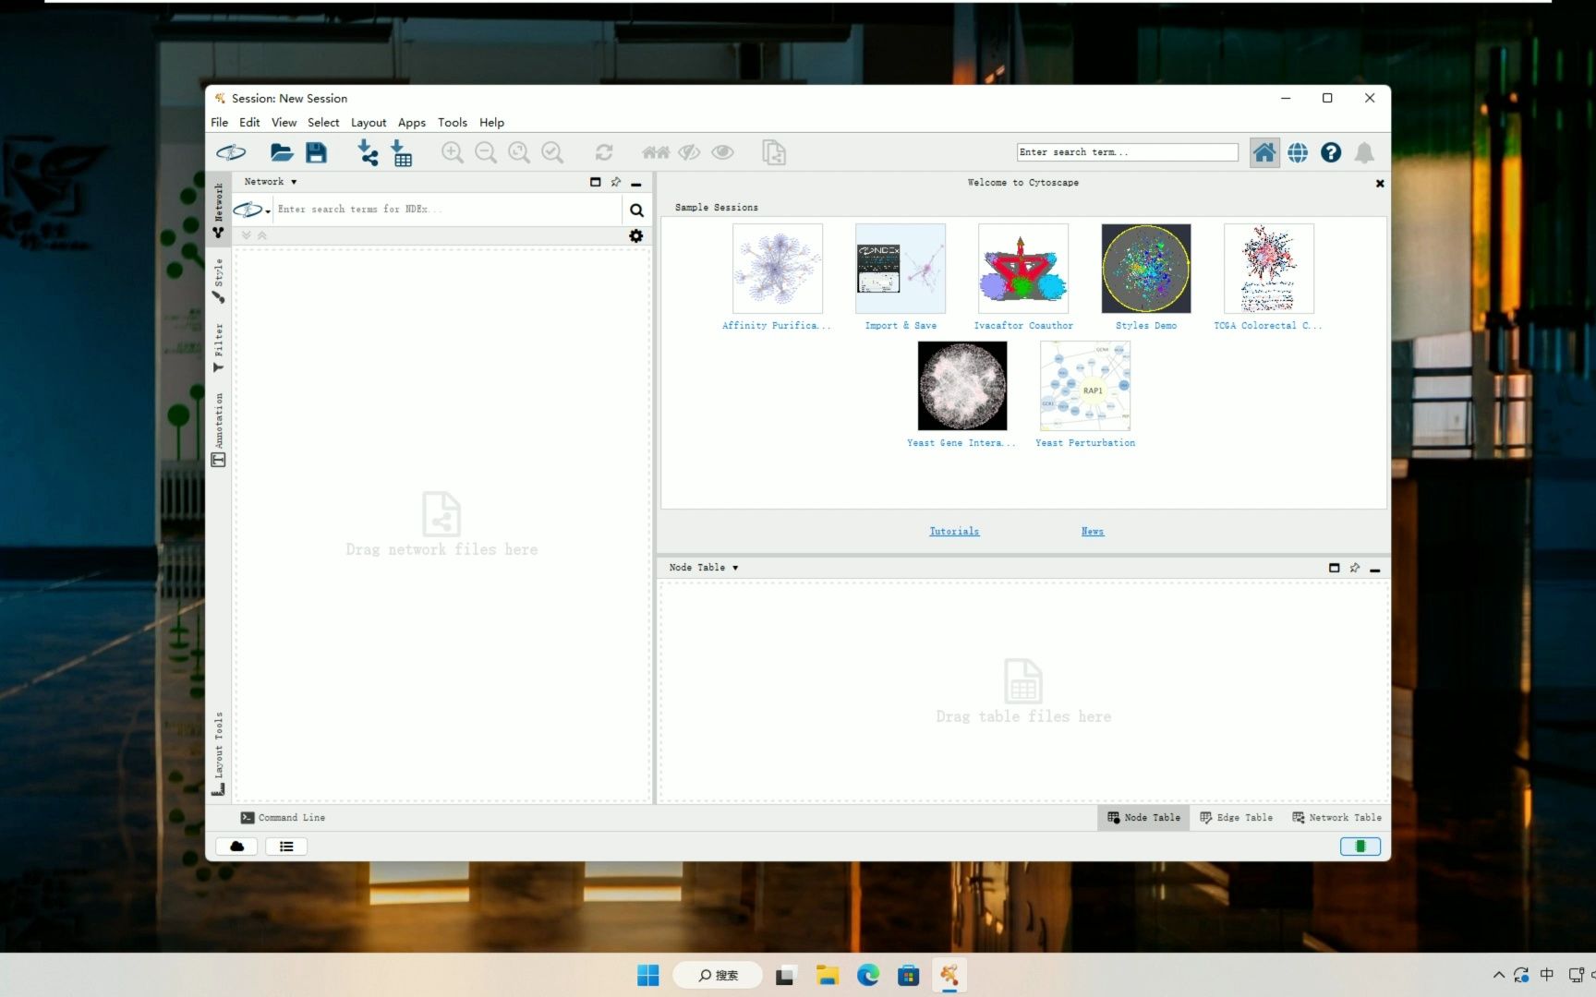Float the Node Table panel
1596x997 pixels.
pyautogui.click(x=1335, y=568)
